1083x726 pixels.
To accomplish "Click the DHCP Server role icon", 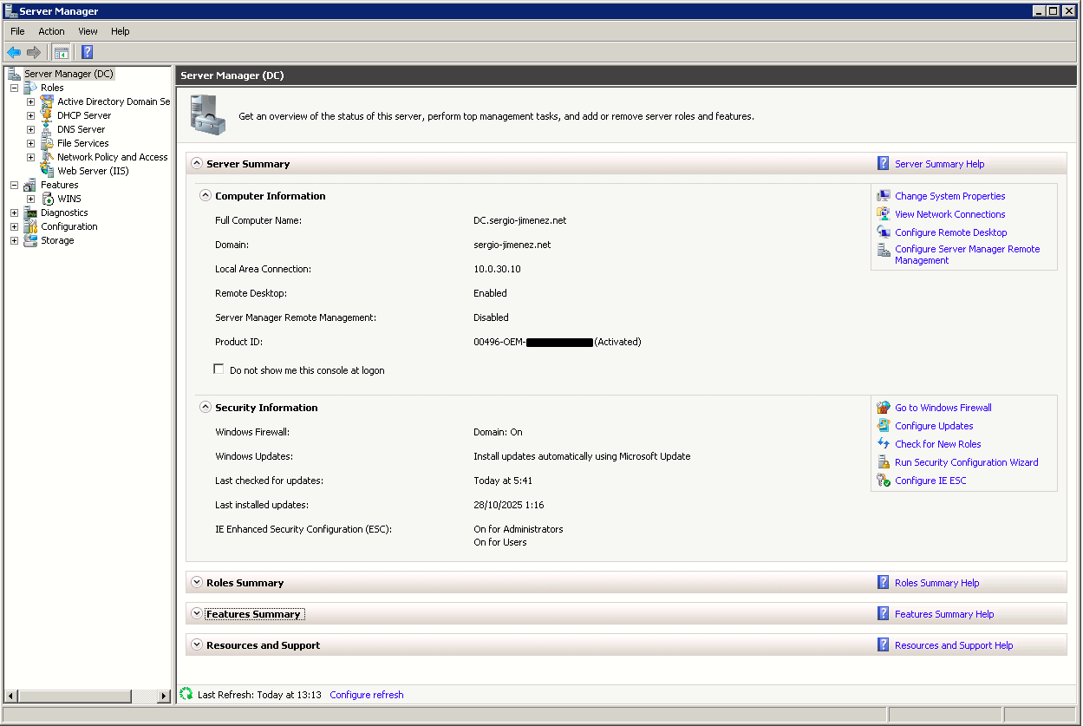I will [x=47, y=115].
